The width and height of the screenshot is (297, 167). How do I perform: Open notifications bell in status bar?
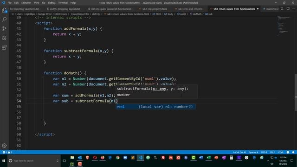293,152
